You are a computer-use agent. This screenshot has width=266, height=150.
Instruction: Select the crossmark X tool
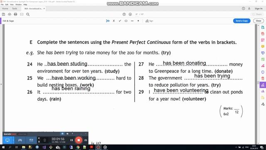click(x=114, y=21)
